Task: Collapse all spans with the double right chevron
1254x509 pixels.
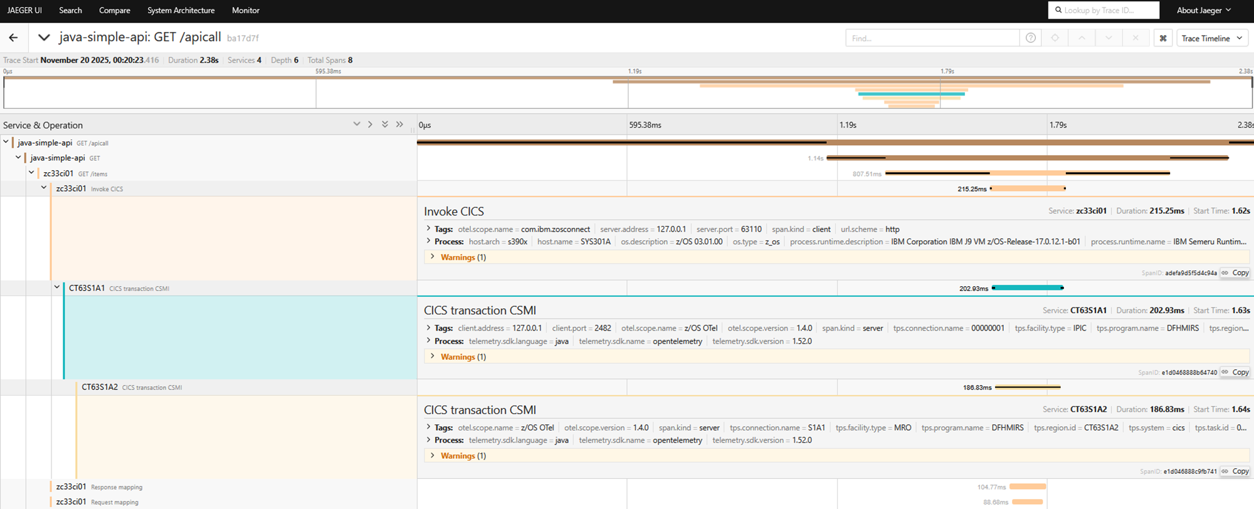Action: (399, 125)
